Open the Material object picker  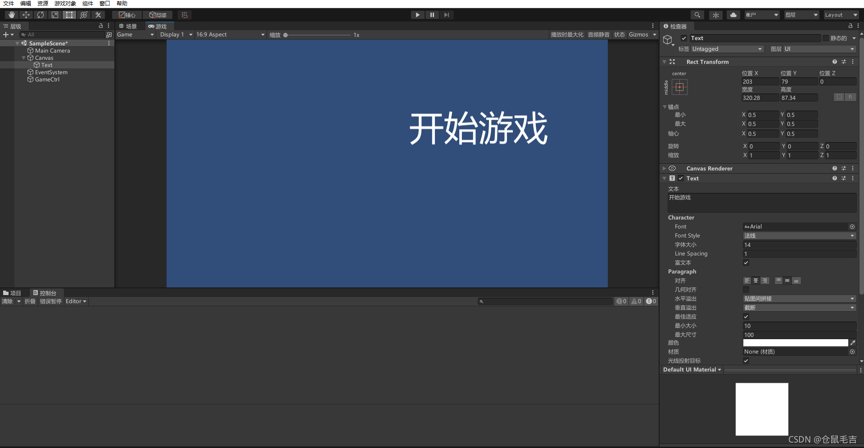point(852,352)
